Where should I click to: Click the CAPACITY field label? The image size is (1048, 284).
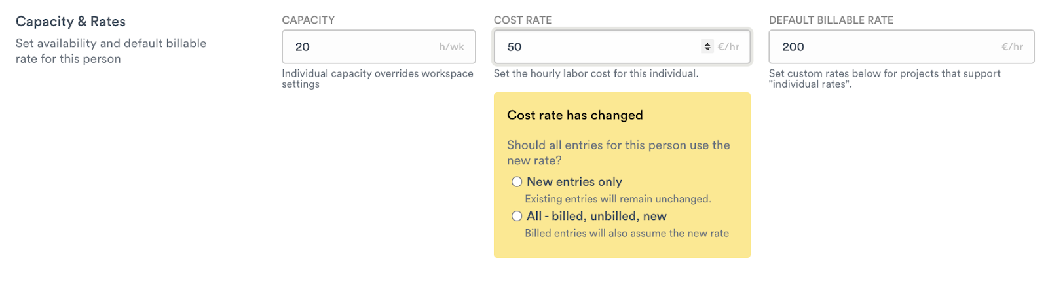click(309, 20)
